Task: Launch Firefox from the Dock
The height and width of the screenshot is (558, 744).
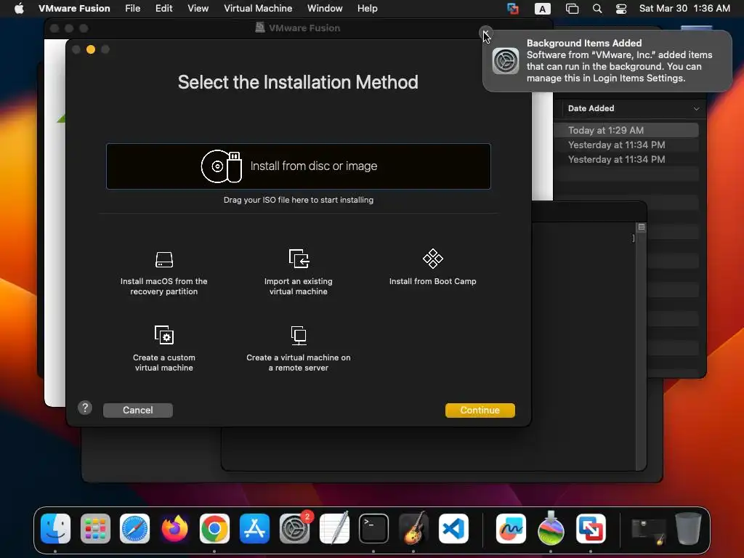Action: 174,528
